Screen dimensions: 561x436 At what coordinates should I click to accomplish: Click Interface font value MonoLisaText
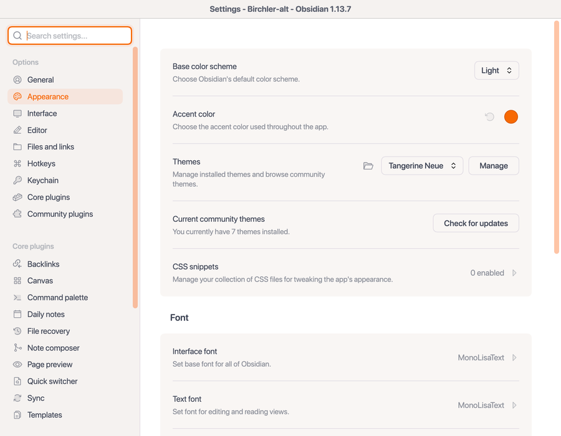click(481, 358)
